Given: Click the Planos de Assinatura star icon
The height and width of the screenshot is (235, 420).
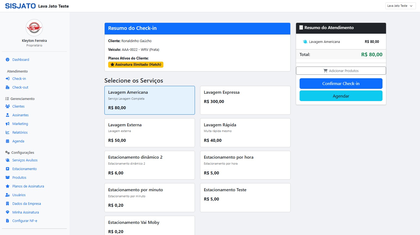Looking at the screenshot, I should [8, 186].
